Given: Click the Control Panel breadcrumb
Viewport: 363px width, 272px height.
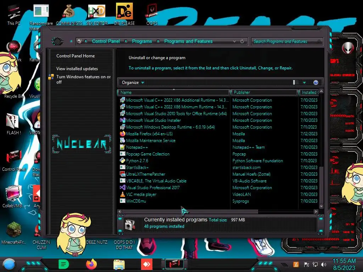Looking at the screenshot, I should 106,41.
